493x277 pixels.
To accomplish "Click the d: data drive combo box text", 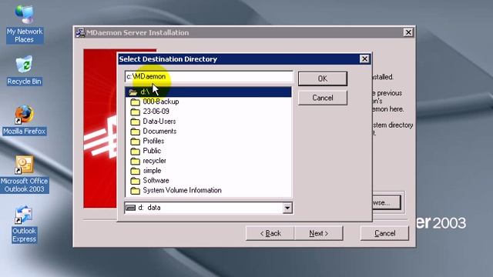I will click(149, 208).
